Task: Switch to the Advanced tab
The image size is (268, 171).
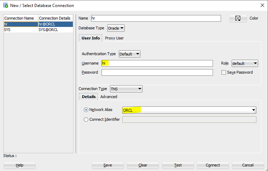Action: pos(109,97)
